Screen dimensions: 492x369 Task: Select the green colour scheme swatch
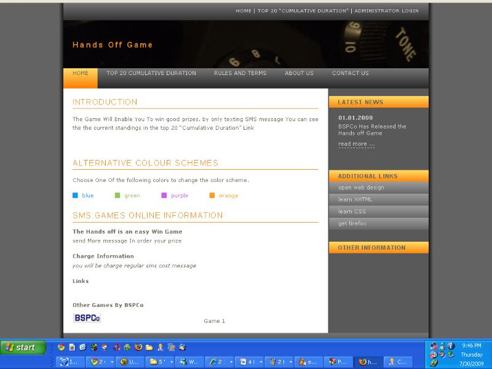pos(117,196)
